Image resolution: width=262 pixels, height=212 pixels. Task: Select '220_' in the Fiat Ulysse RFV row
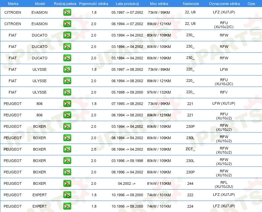click(190, 92)
